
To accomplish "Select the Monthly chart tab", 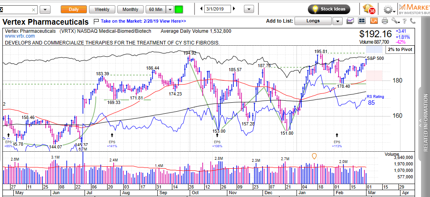I will click(x=131, y=9).
